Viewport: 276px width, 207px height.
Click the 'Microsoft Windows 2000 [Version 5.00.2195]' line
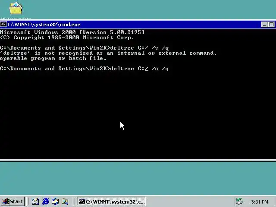[x=72, y=32]
